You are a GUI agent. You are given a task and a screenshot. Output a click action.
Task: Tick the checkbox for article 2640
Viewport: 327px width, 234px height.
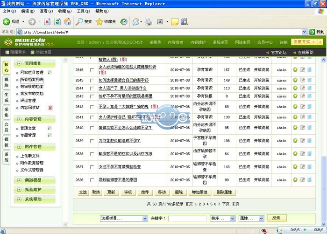(x=92, y=128)
